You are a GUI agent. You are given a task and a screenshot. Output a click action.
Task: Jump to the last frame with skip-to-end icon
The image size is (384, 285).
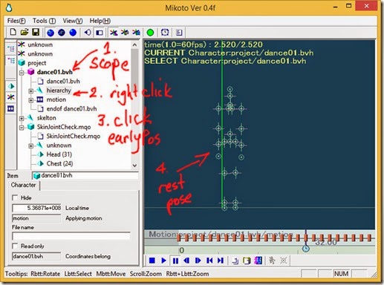click(221, 261)
